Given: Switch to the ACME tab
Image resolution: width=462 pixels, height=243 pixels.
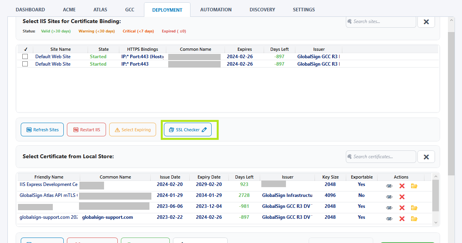Looking at the screenshot, I should click(69, 10).
